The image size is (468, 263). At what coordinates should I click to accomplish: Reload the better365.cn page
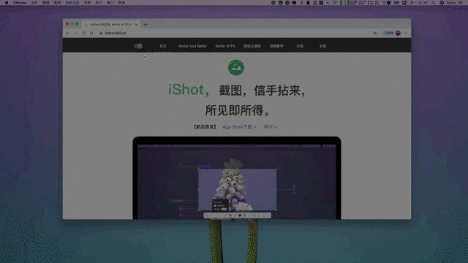click(83, 33)
